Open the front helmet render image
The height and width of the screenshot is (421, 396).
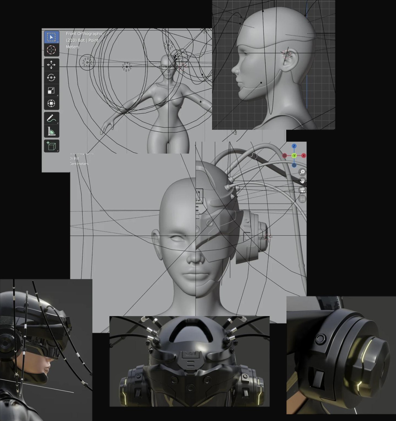pyautogui.click(x=190, y=362)
